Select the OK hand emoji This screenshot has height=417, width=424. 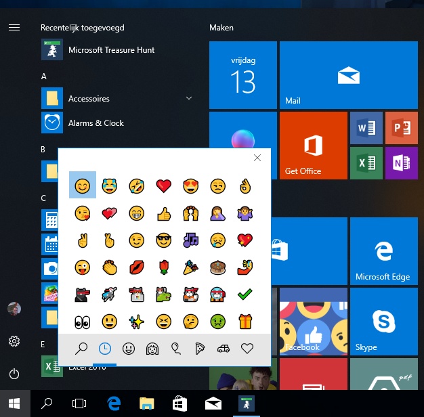tap(245, 186)
